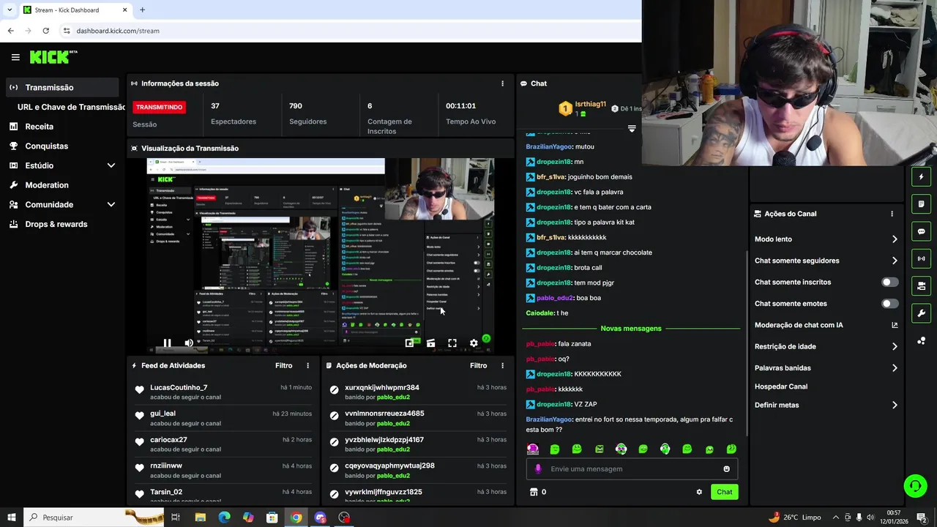The height and width of the screenshot is (527, 937).
Task: Expand the Comunidade sidebar section
Action: tap(111, 205)
